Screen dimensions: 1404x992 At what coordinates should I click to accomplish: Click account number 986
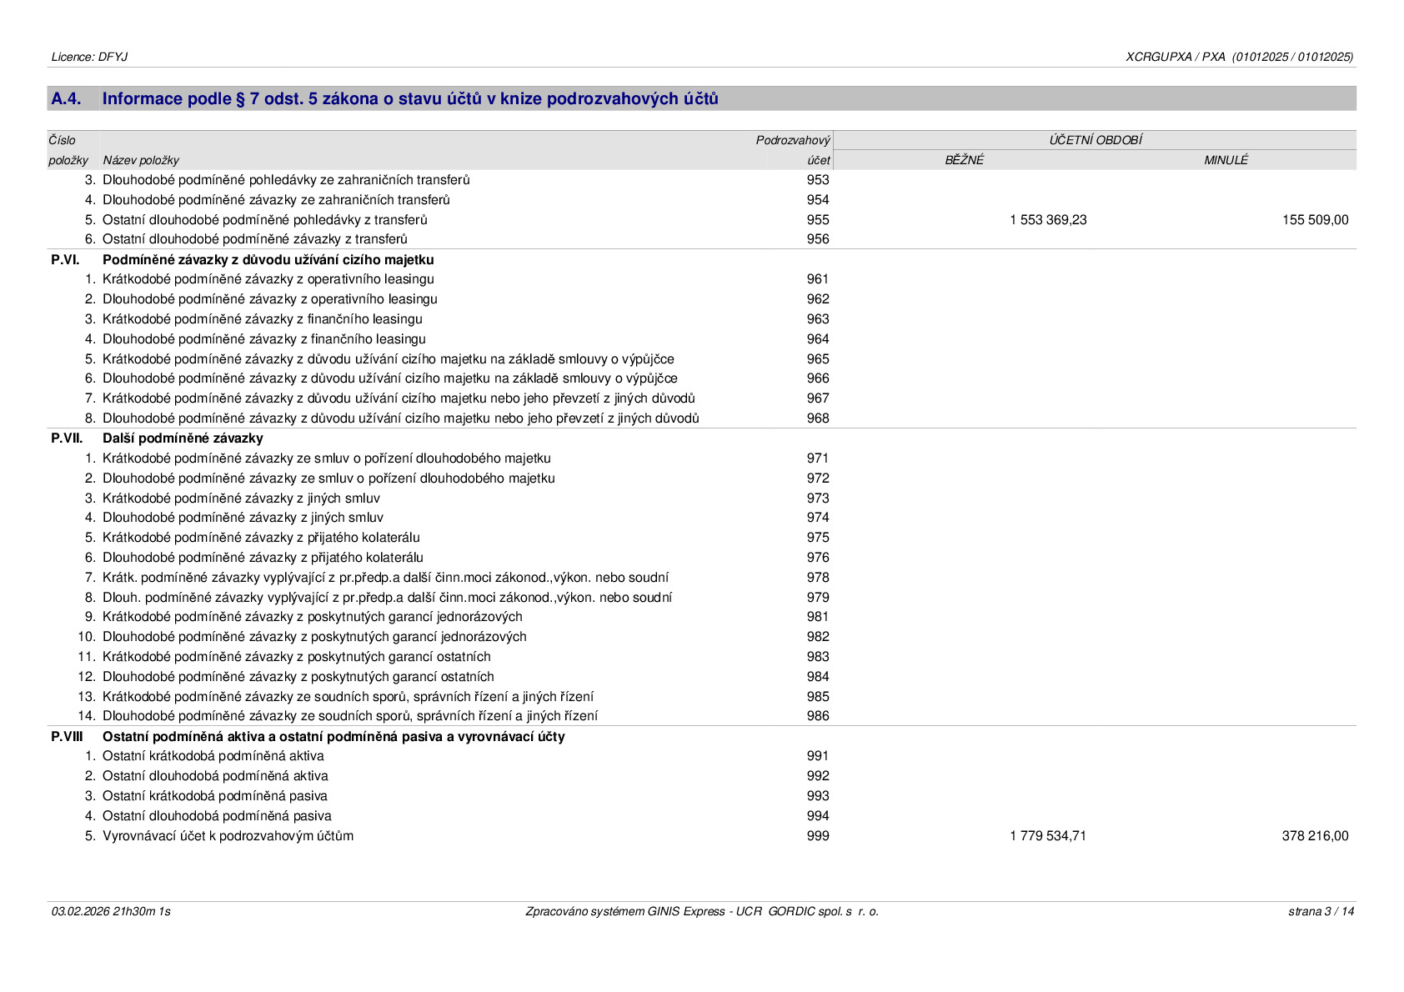pos(818,716)
